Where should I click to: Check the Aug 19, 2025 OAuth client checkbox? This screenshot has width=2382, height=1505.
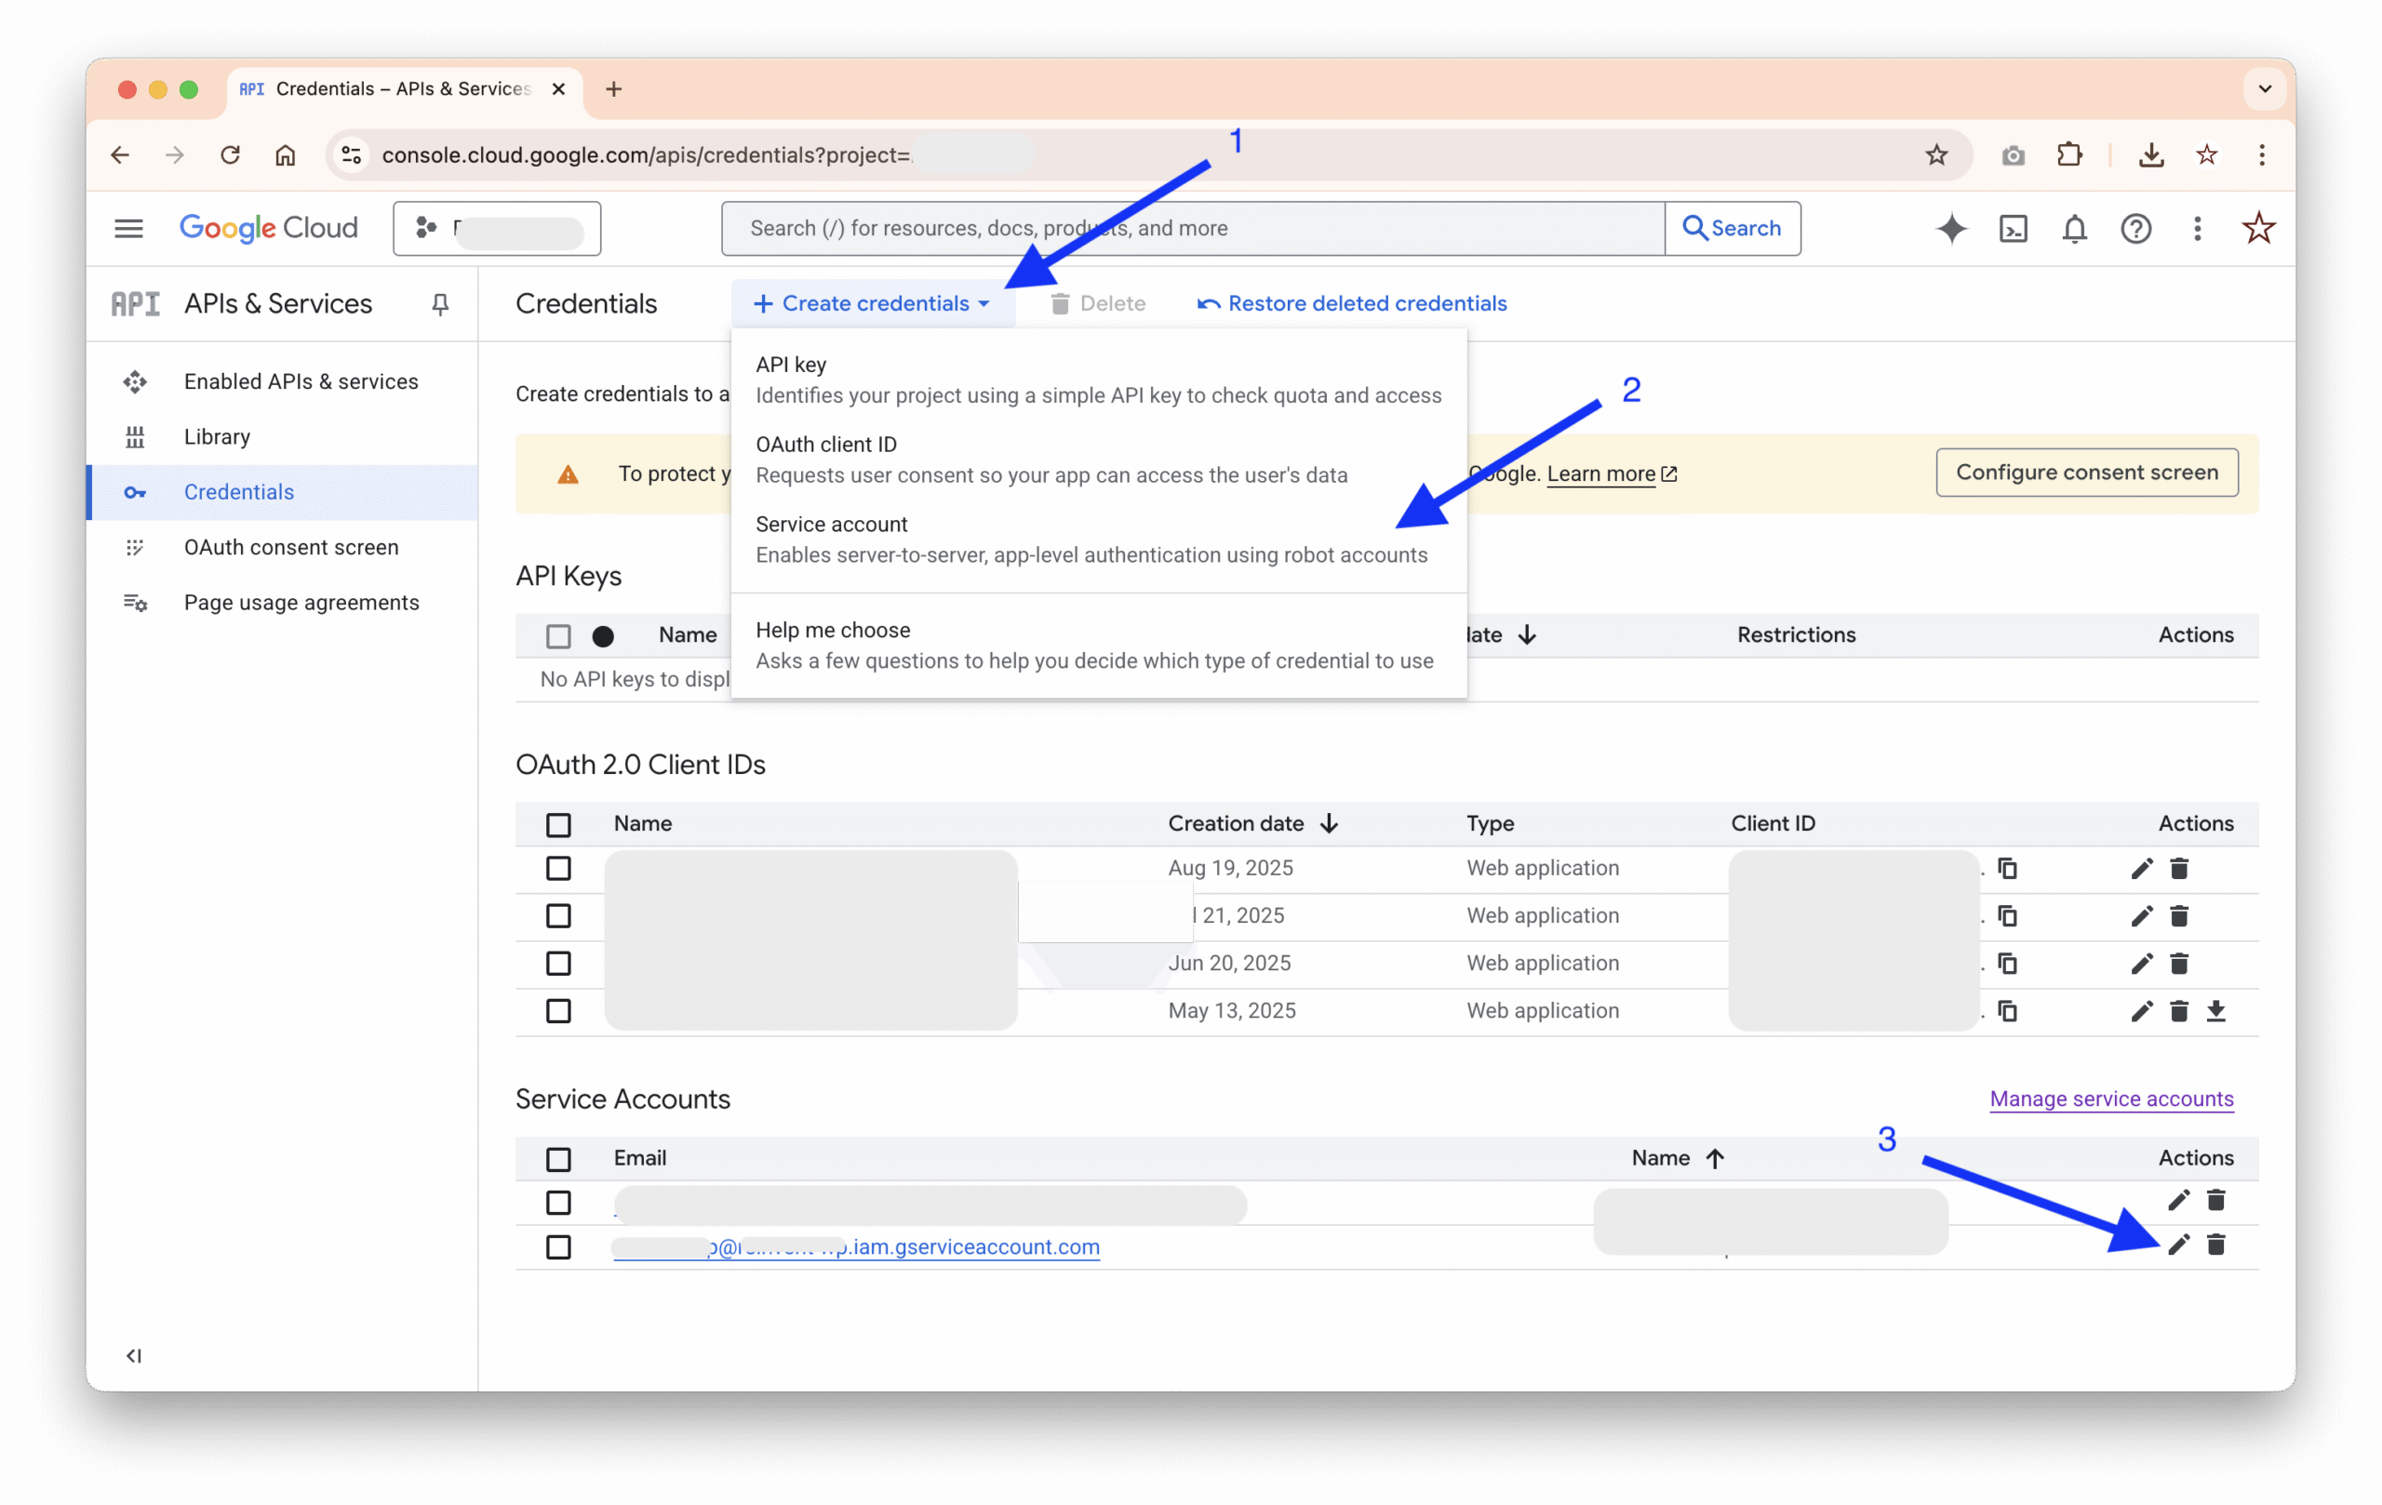(x=559, y=868)
